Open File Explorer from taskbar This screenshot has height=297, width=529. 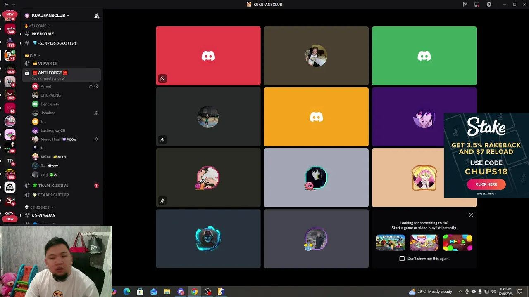click(x=167, y=292)
